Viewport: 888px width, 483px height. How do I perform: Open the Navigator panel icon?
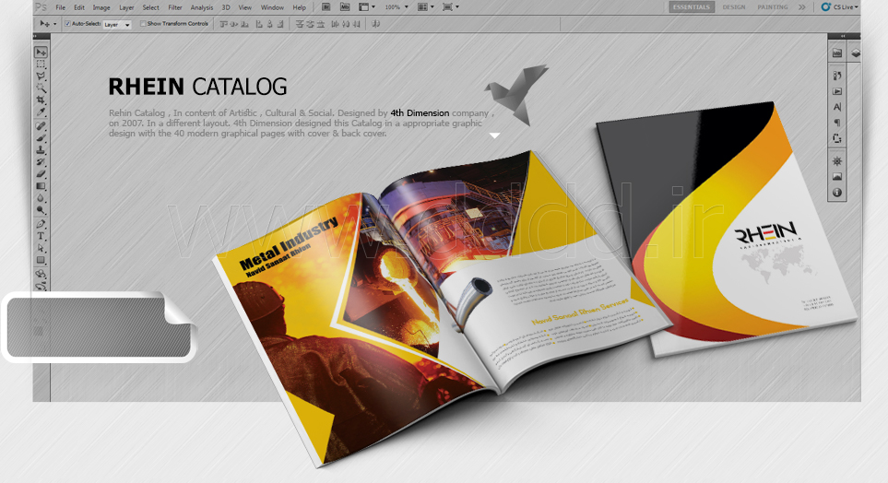(x=837, y=161)
